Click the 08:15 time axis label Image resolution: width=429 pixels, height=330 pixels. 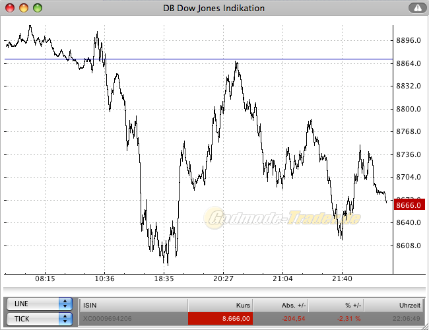pos(45,279)
